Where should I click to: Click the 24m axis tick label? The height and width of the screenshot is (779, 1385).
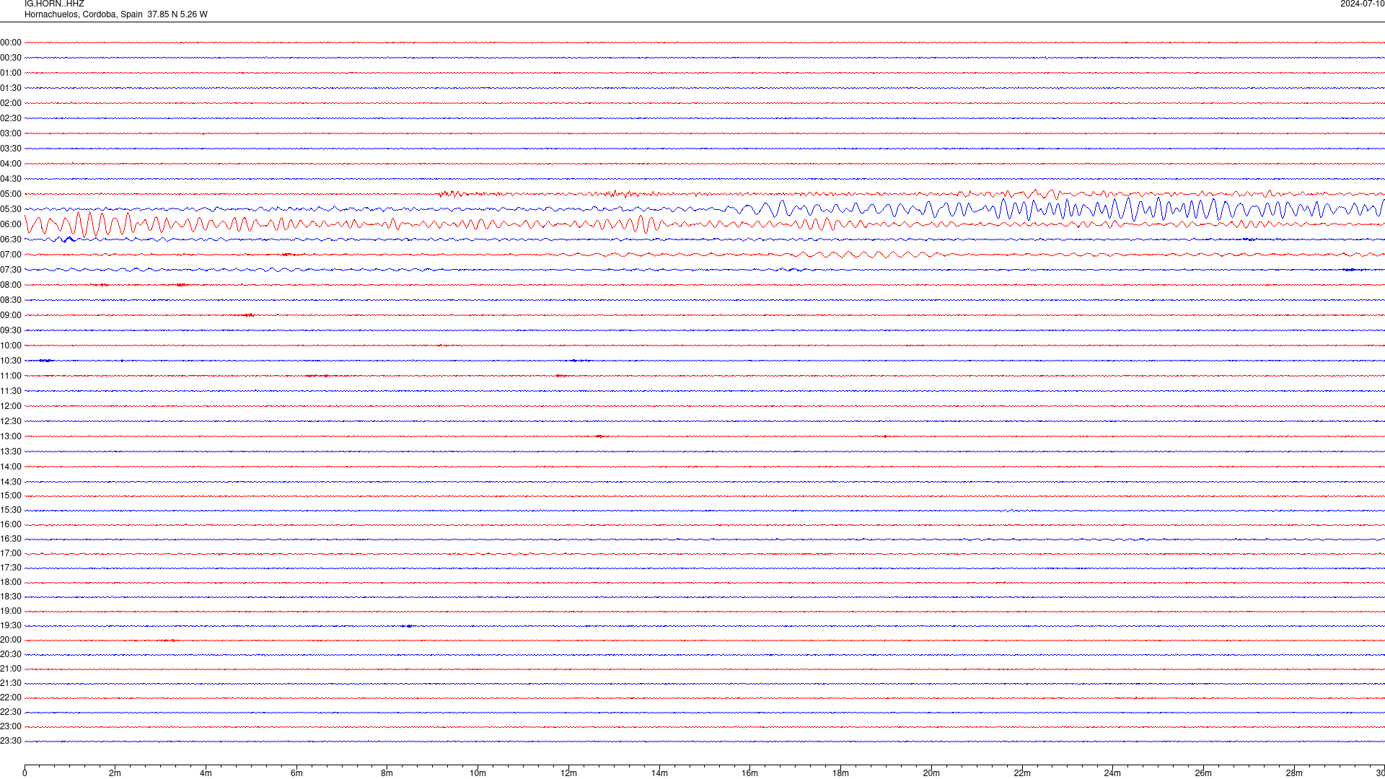[x=1112, y=773]
